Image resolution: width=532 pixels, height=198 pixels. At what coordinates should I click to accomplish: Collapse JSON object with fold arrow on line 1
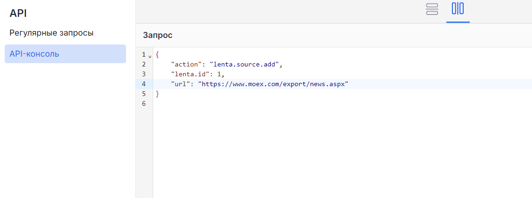[150, 56]
